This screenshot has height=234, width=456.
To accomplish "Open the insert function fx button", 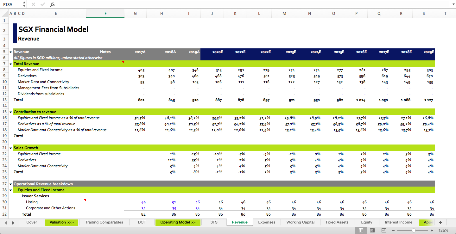I will click(53, 4).
